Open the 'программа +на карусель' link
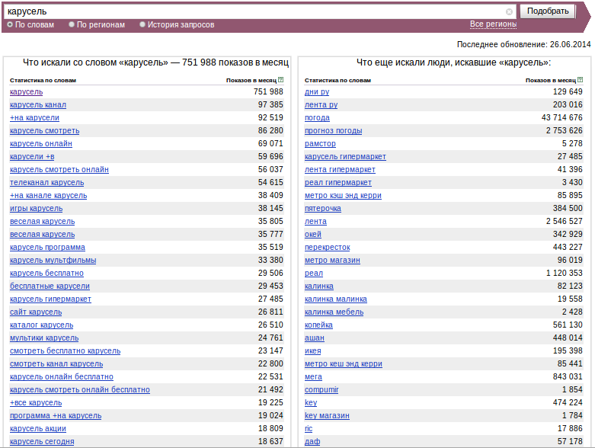The height and width of the screenshot is (448, 595). (x=56, y=415)
